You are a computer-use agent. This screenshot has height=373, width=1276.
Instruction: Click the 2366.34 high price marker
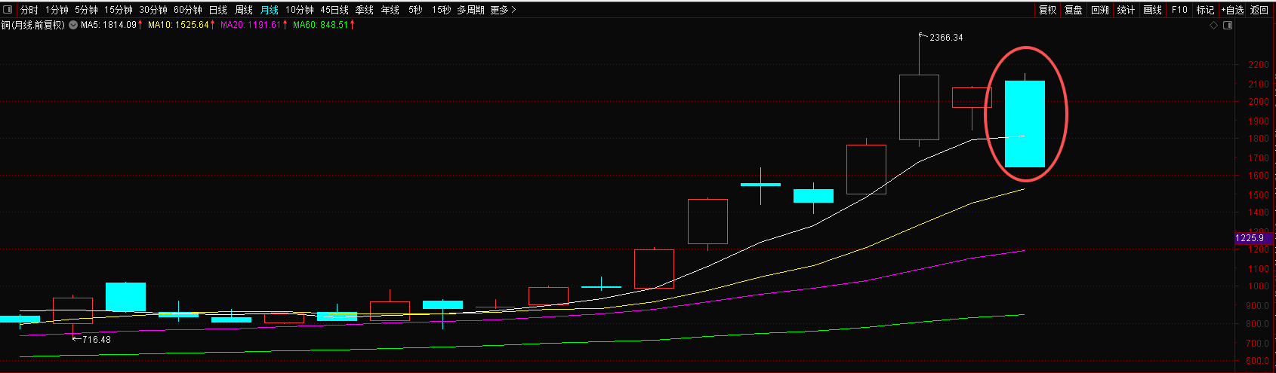coord(945,37)
